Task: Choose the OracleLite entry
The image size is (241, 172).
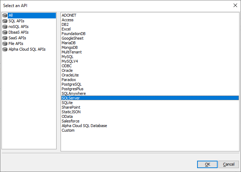Action: point(70,75)
